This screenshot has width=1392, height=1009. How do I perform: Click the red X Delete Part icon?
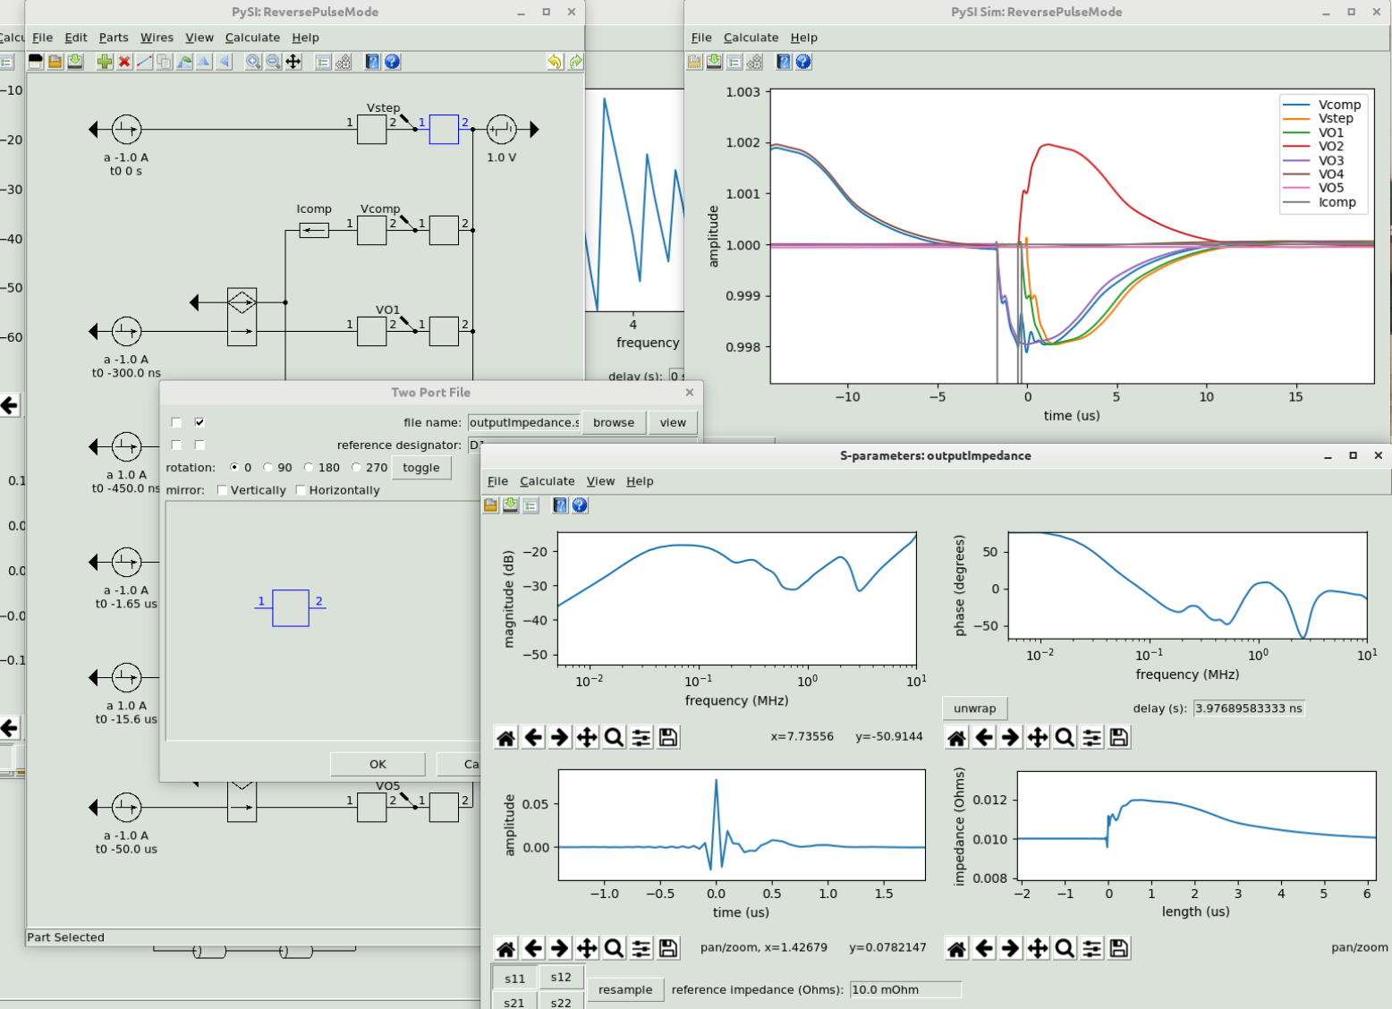(x=124, y=62)
